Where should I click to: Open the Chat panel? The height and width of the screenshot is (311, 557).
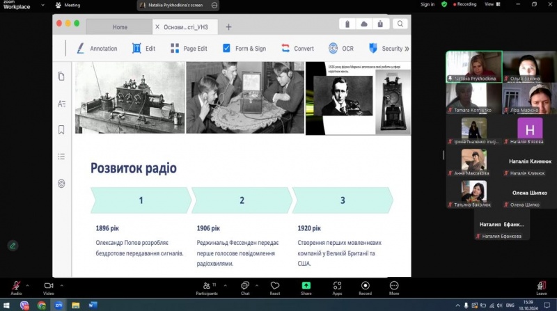[244, 287]
